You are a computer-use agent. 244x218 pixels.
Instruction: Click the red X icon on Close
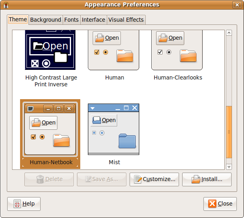click(212, 204)
